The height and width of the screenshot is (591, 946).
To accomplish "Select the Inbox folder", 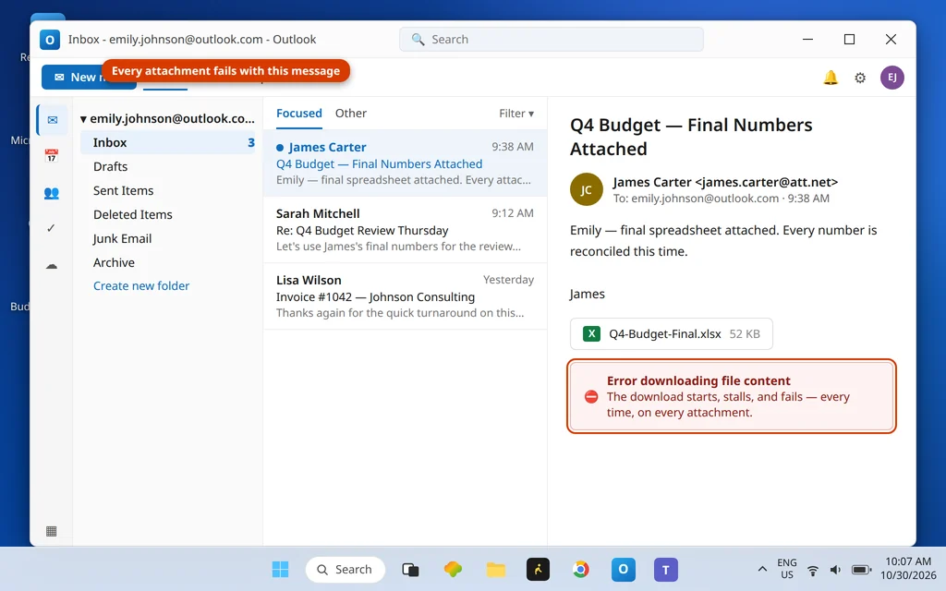I will pos(168,142).
